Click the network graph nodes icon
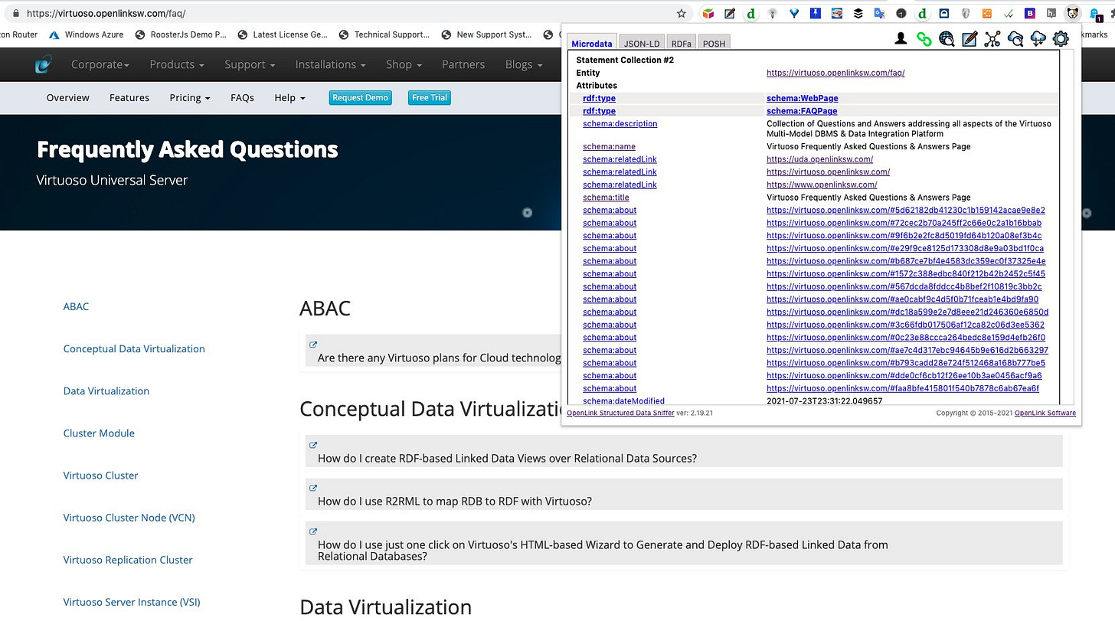 point(992,38)
